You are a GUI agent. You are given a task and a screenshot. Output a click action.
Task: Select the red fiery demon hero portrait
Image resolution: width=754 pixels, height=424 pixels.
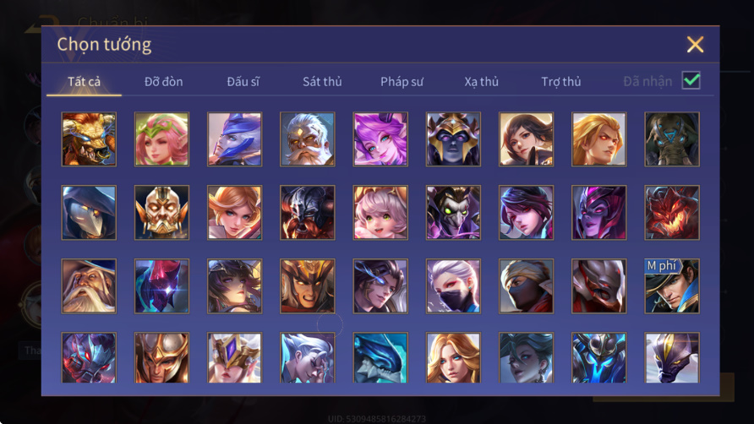tap(672, 213)
